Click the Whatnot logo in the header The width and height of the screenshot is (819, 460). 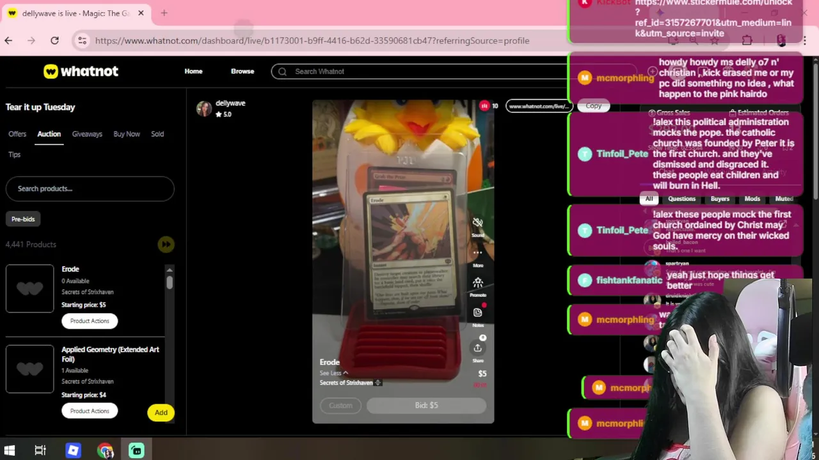81,71
